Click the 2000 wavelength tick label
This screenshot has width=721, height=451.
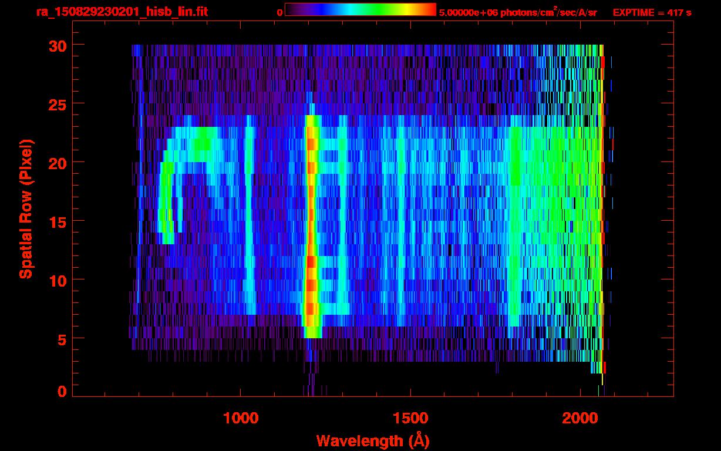(x=579, y=418)
